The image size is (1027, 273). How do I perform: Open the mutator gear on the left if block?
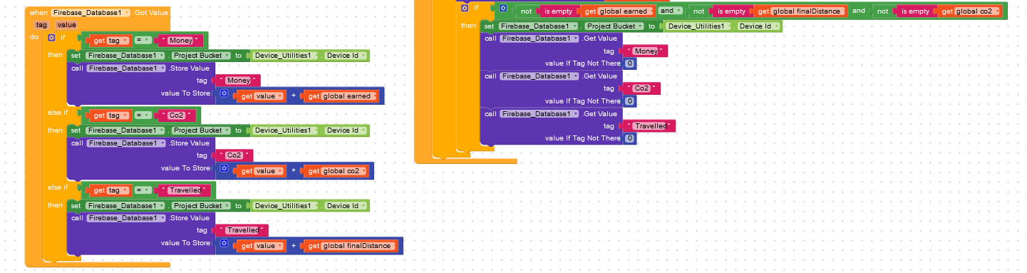pyautogui.click(x=51, y=37)
